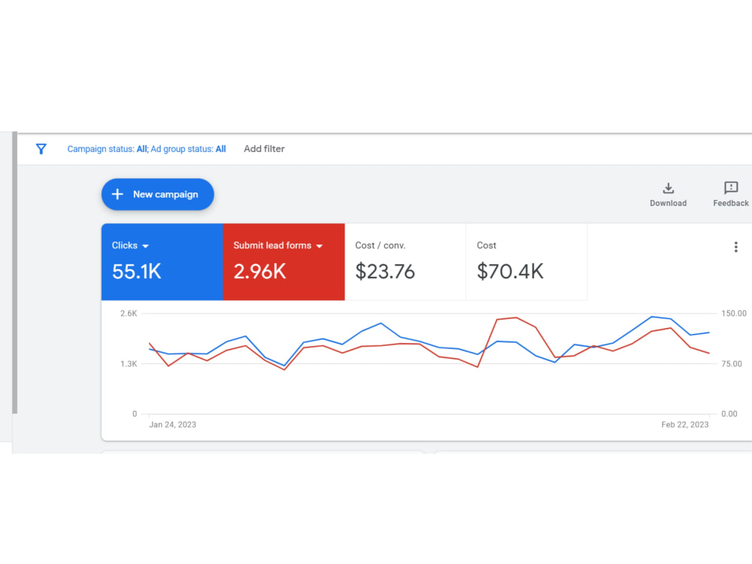
Task: Click the 55.1K clicks value
Action: pos(137,271)
